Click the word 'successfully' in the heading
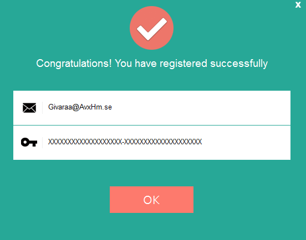Screen dimensions: 306x240 tap(239, 64)
